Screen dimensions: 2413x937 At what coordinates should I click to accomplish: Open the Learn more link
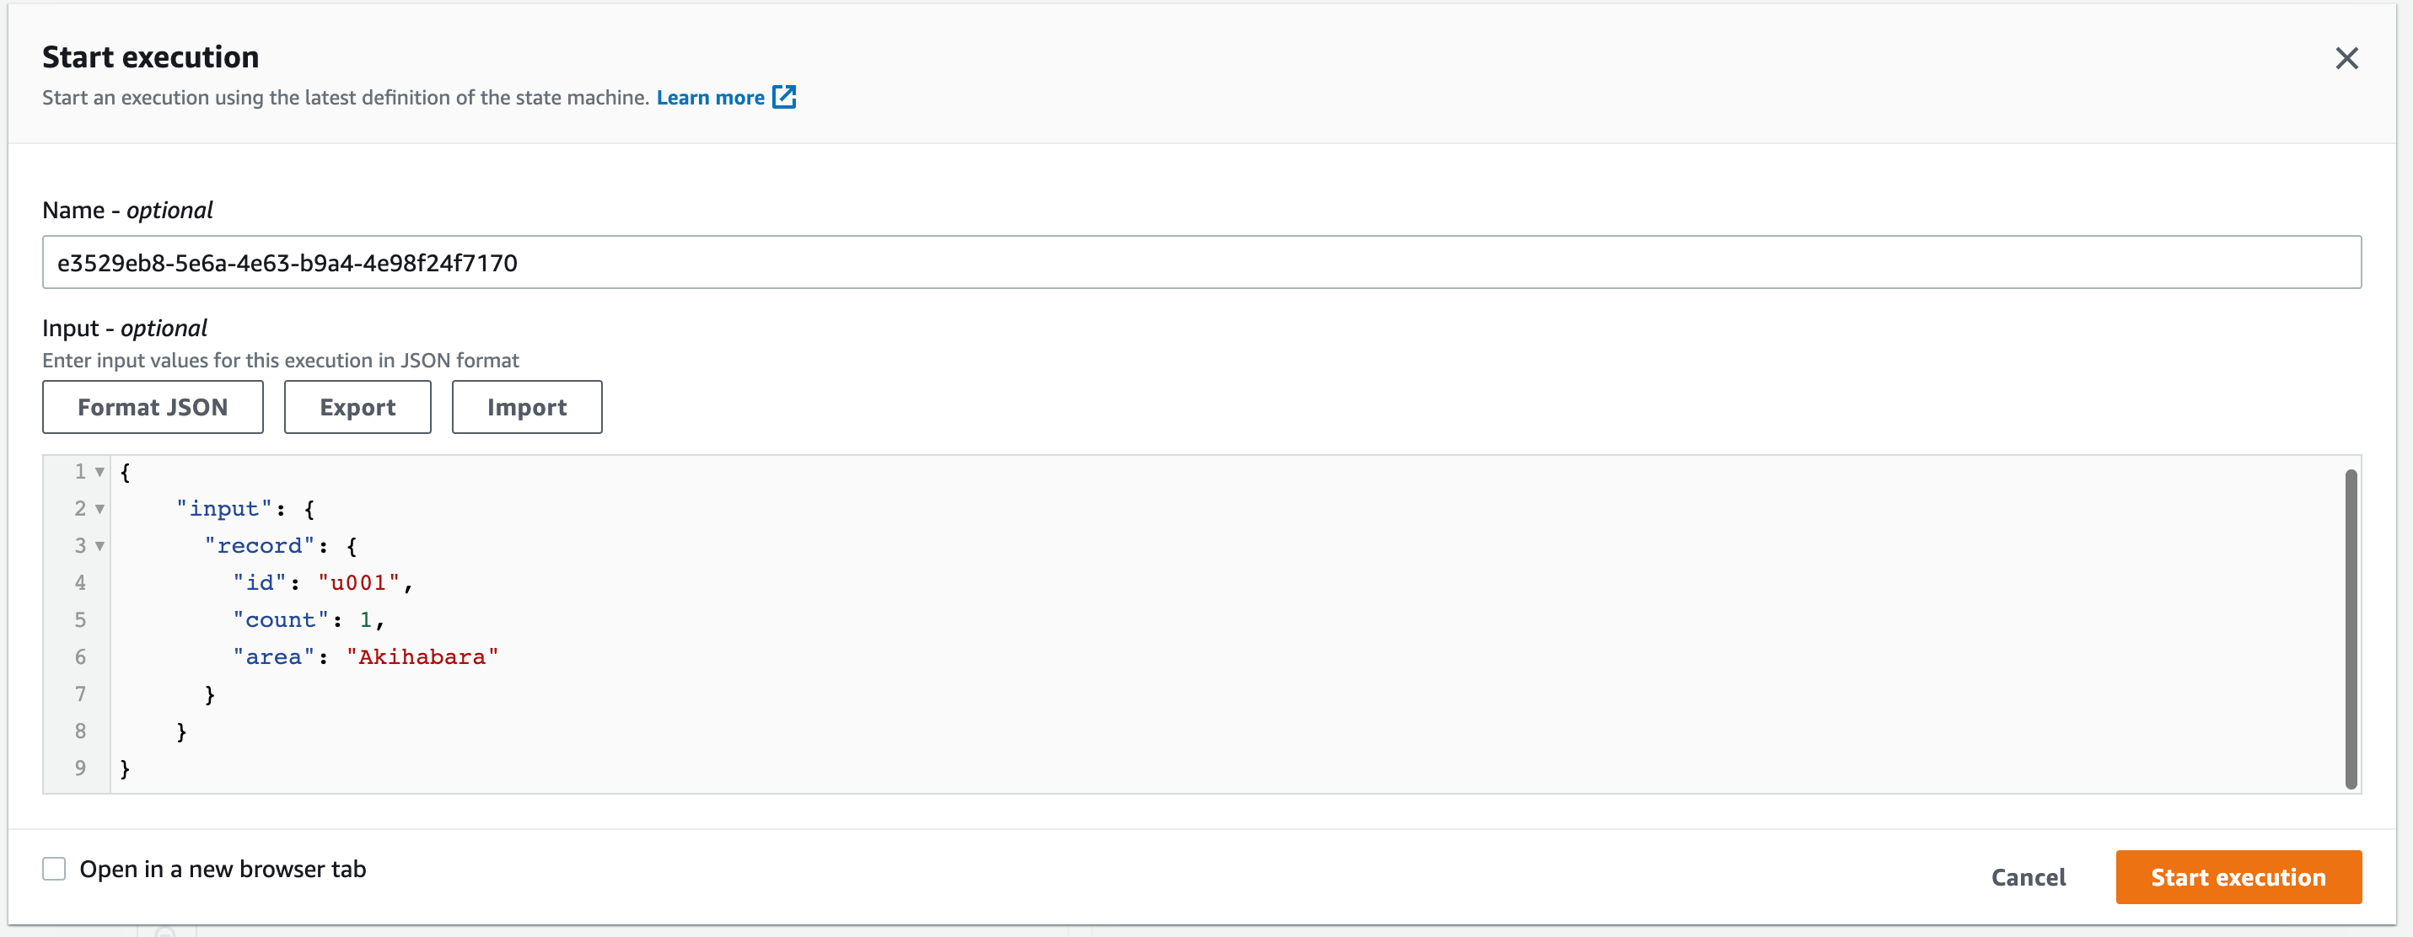click(710, 98)
